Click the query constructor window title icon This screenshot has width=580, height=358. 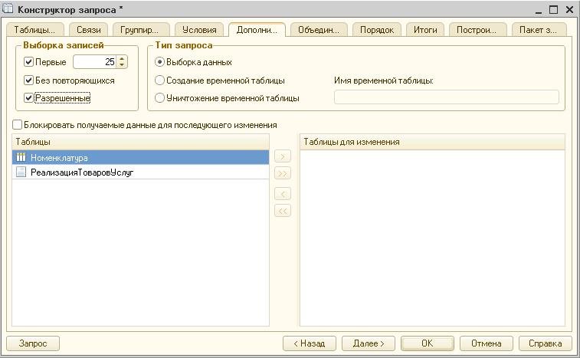point(8,8)
